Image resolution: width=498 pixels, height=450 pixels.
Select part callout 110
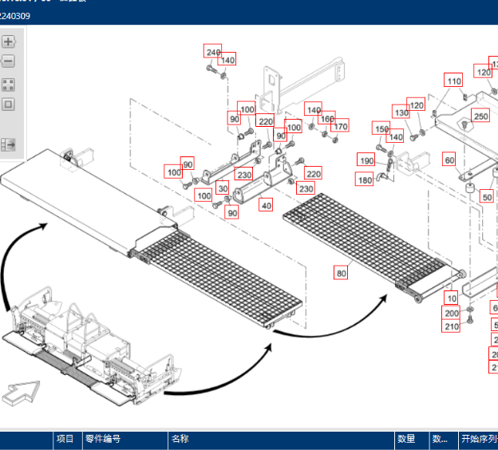(453, 81)
